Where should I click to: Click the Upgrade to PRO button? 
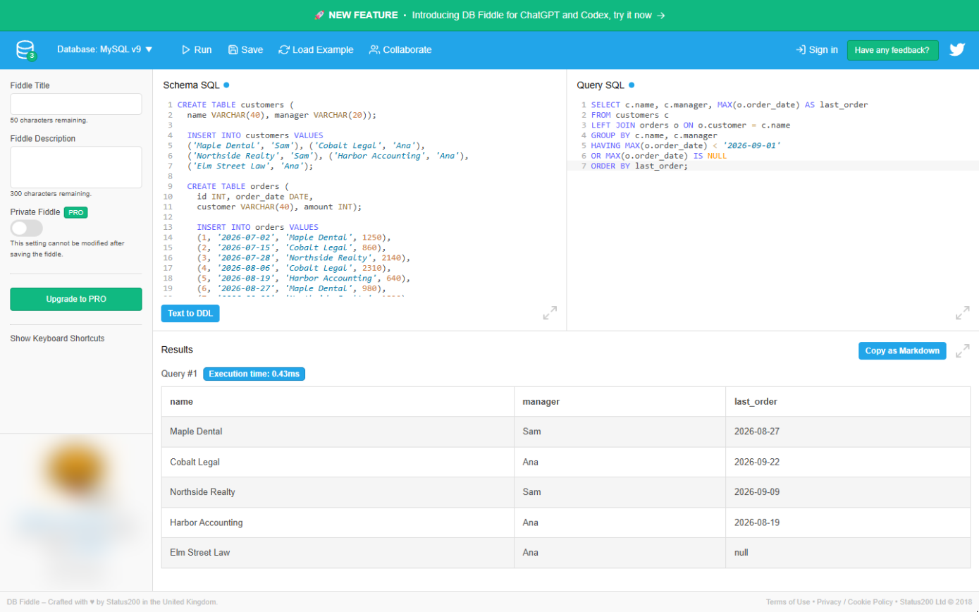coord(76,299)
